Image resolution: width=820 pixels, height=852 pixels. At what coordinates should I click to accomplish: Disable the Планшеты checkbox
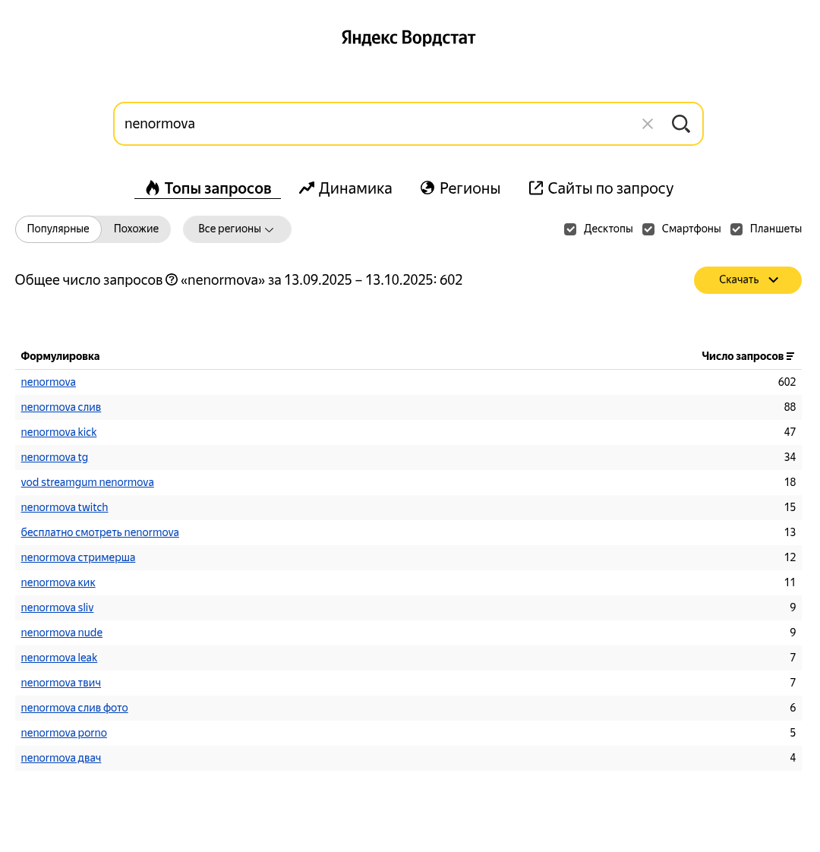click(x=736, y=229)
